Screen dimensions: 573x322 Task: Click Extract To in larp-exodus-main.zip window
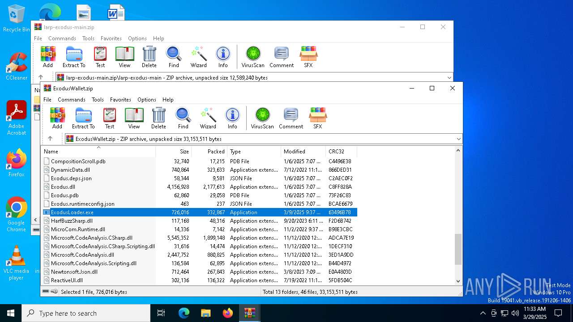pyautogui.click(x=74, y=57)
